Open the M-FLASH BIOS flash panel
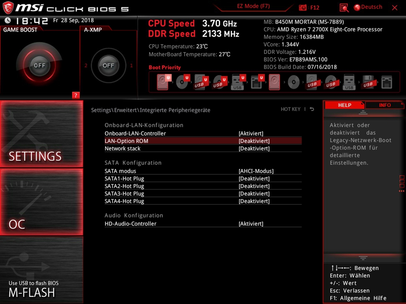Viewport: 406px width, 304px height. pyautogui.click(x=41, y=270)
